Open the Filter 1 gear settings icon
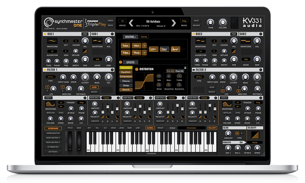The width and height of the screenshot is (305, 183). [112, 70]
